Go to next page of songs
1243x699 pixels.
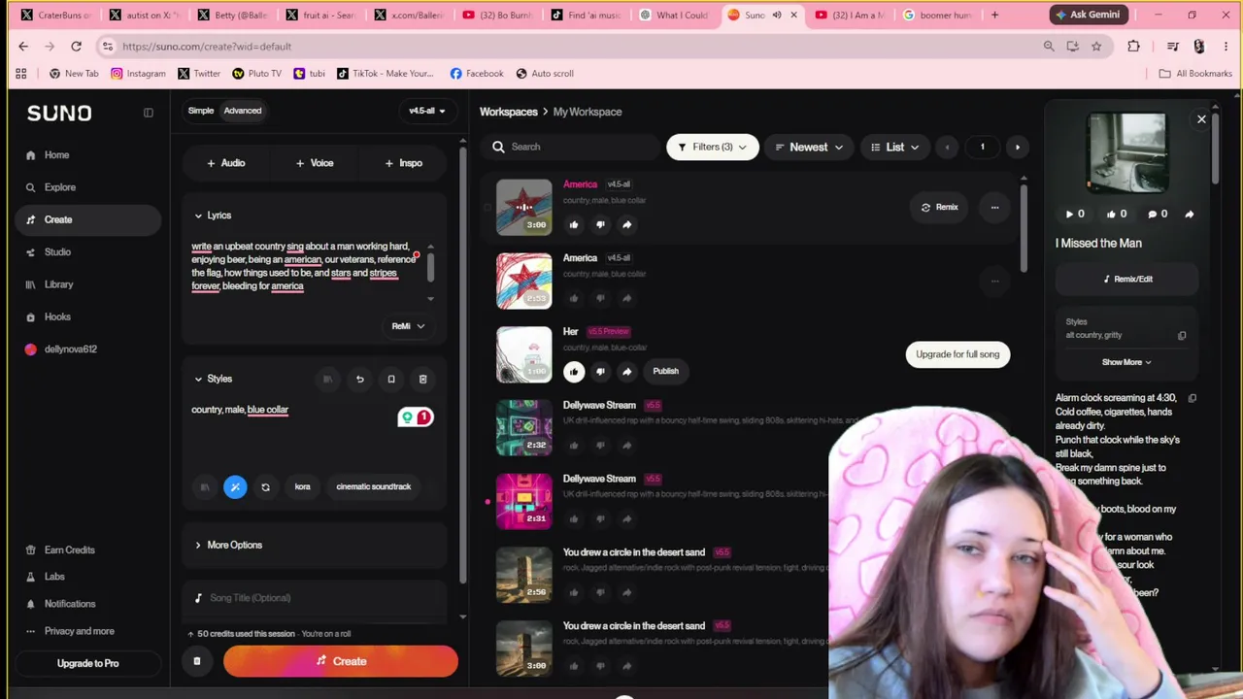1017,148
